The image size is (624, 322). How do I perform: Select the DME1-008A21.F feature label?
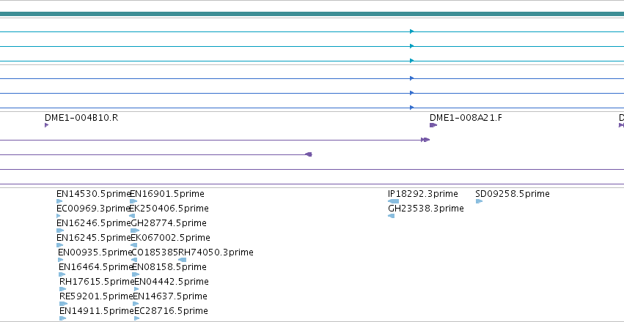click(x=466, y=118)
